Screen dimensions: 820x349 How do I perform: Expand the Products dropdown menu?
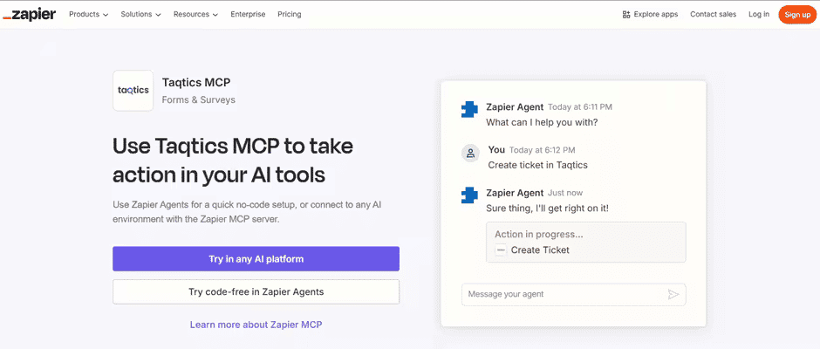88,14
